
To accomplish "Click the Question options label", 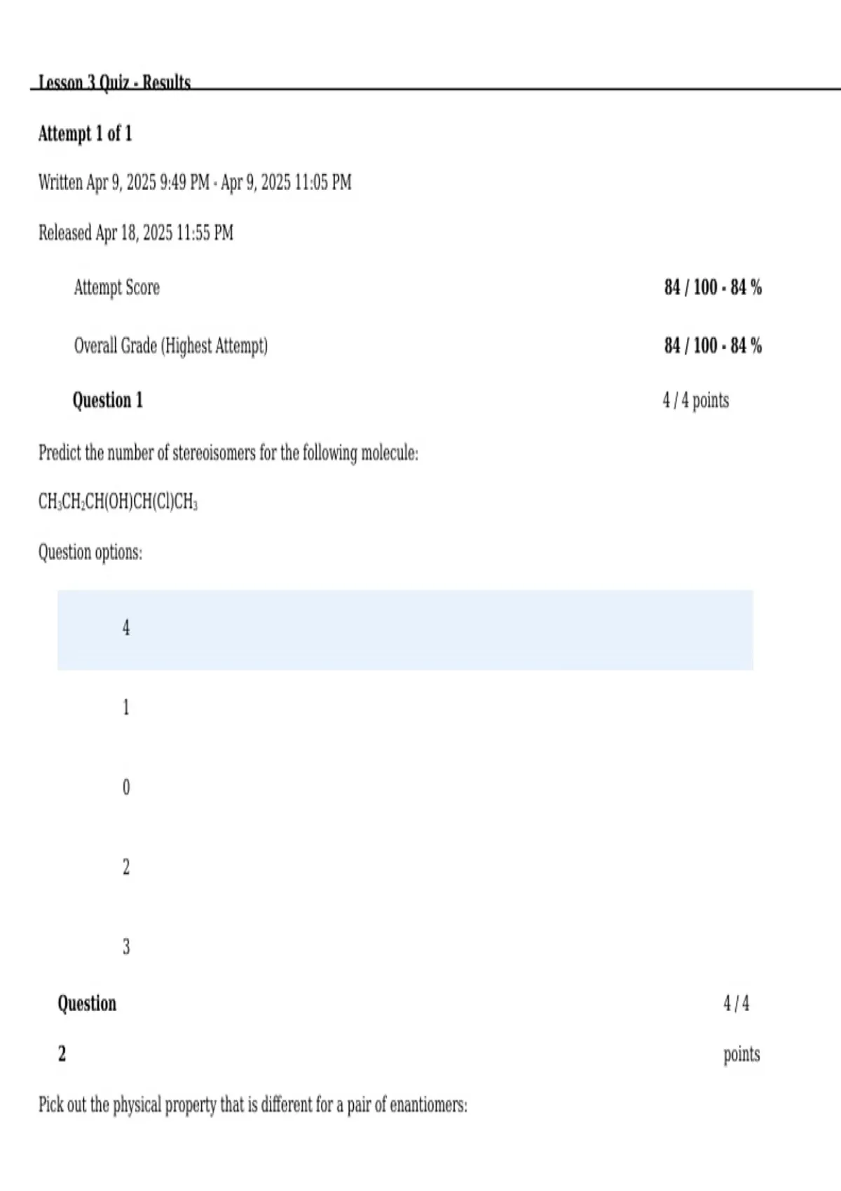I will [90, 553].
